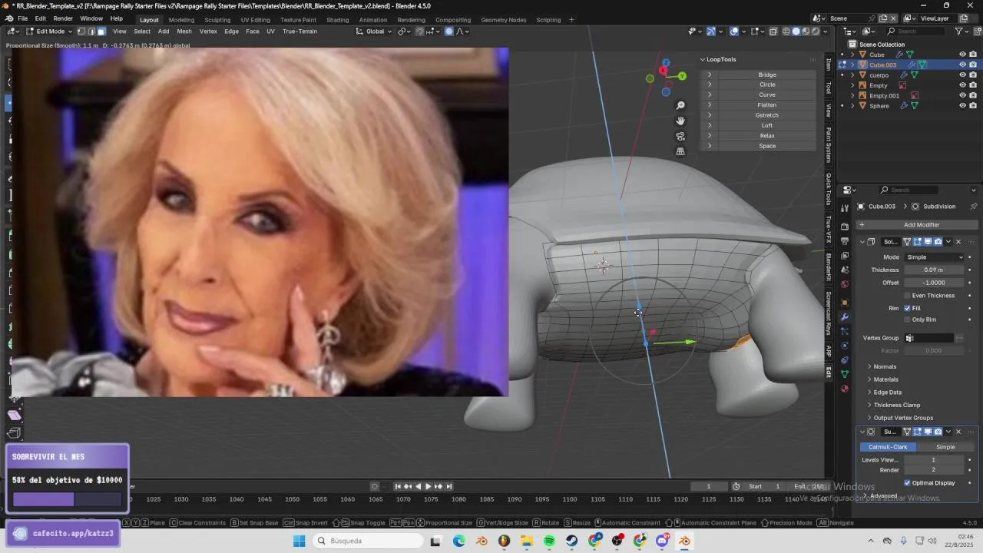The width and height of the screenshot is (983, 553).
Task: Open the Edit Mode dropdown
Action: tap(49, 31)
